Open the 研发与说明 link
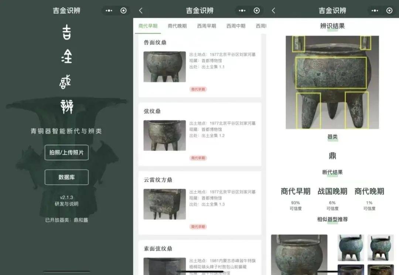The width and height of the screenshot is (399, 275). [x=66, y=204]
